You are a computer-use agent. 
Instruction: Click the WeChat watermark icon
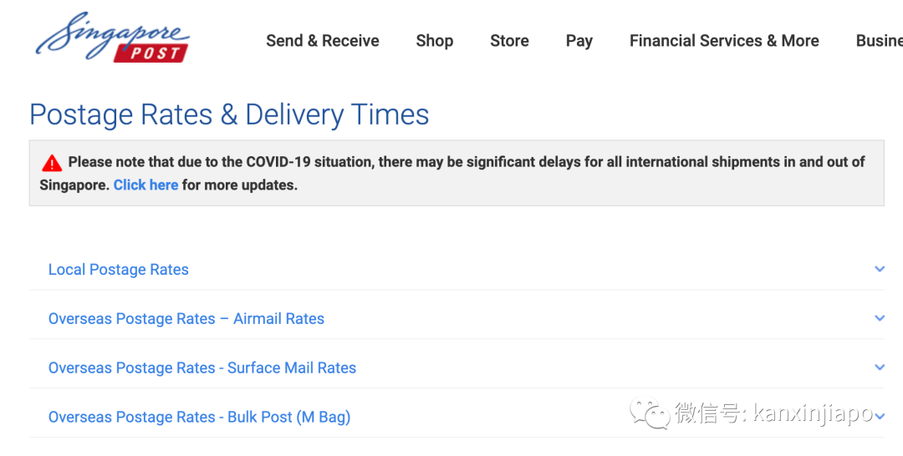click(650, 413)
